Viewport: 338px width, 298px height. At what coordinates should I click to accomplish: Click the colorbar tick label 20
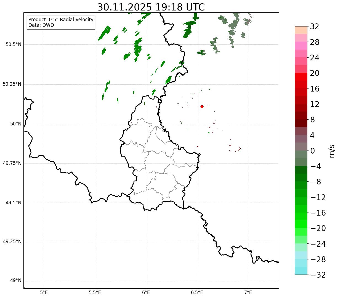point(315,73)
